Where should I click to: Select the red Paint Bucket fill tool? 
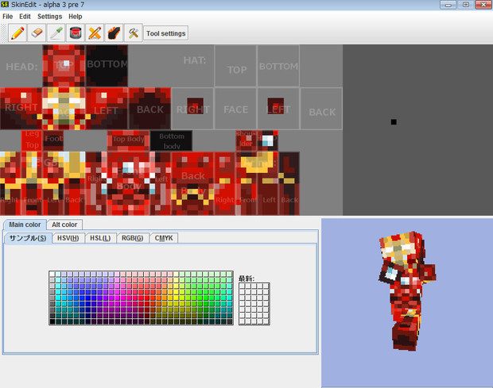(x=76, y=33)
